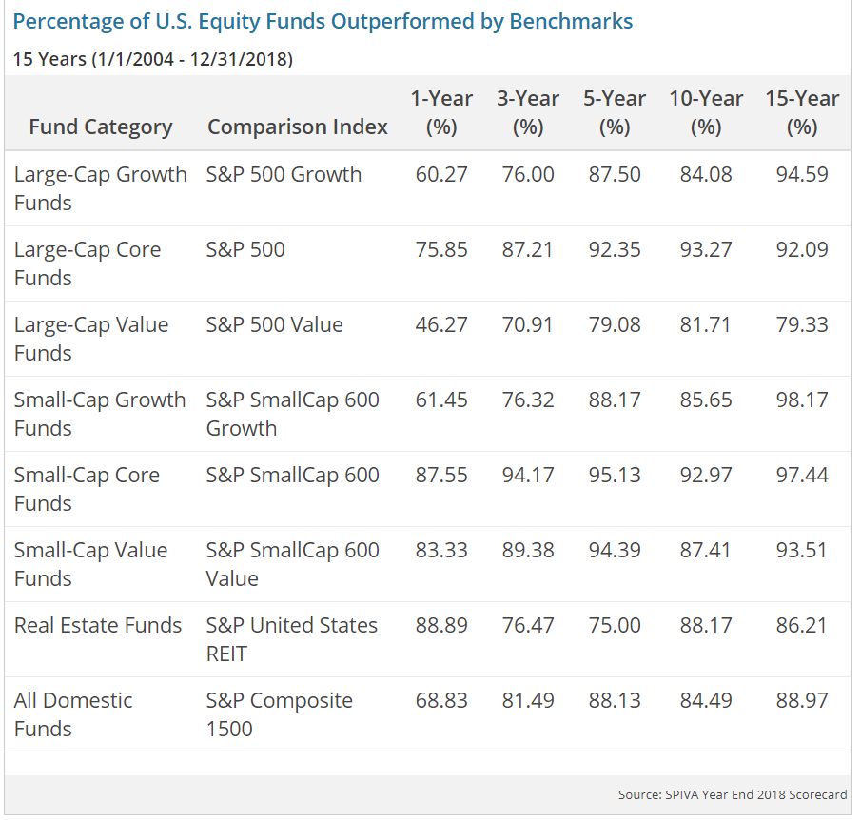Viewport: 861px width, 820px height.
Task: Click the Small-Cap Growth Funds row label
Action: pos(100,414)
